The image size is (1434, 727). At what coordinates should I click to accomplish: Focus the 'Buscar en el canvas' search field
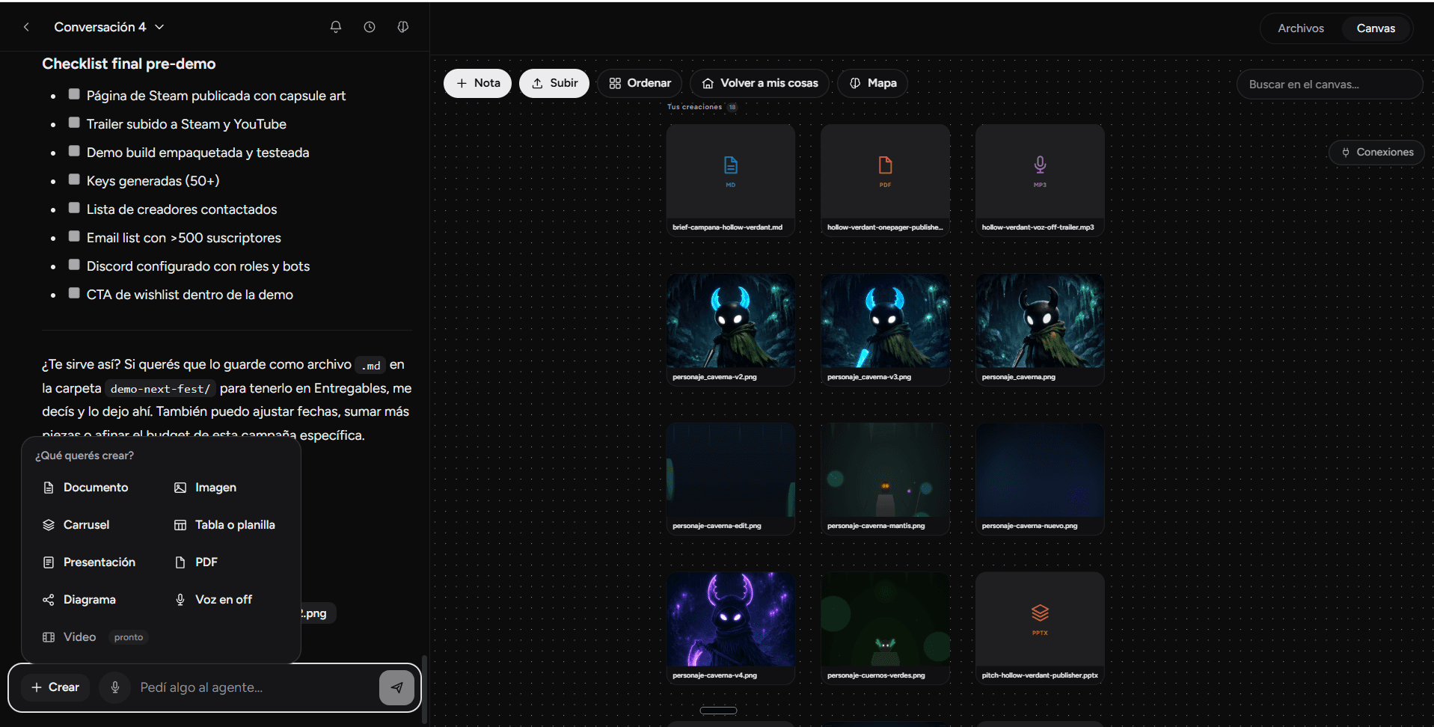point(1330,85)
